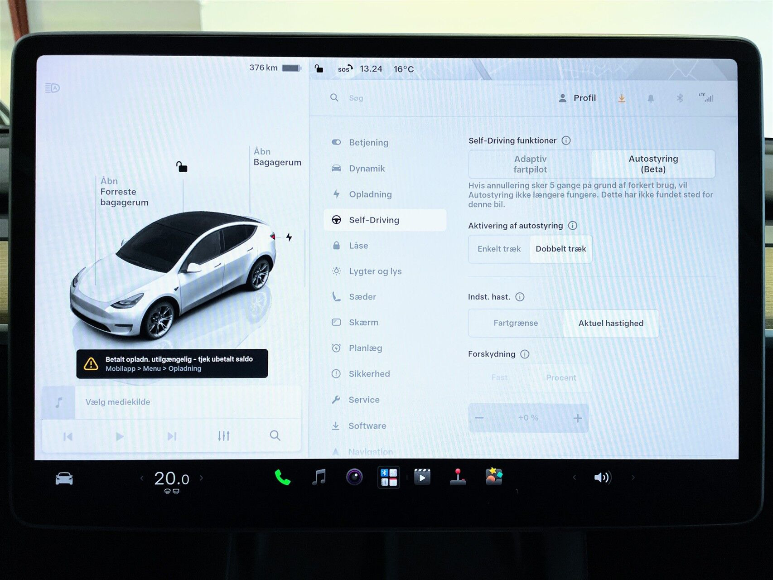Viewport: 773px width, 580px height.
Task: Increase offset with plus button
Action: coord(577,418)
